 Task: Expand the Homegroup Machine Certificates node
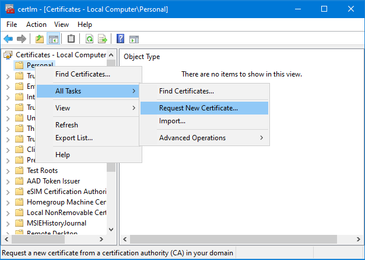click(x=8, y=203)
